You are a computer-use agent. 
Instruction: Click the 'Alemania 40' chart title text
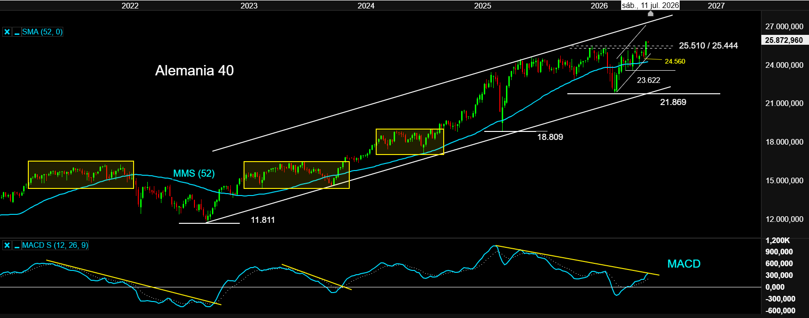pos(194,71)
